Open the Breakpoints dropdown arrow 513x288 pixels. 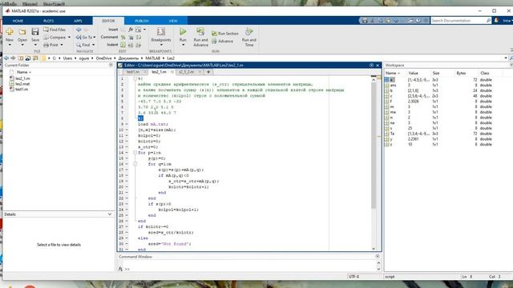(161, 45)
